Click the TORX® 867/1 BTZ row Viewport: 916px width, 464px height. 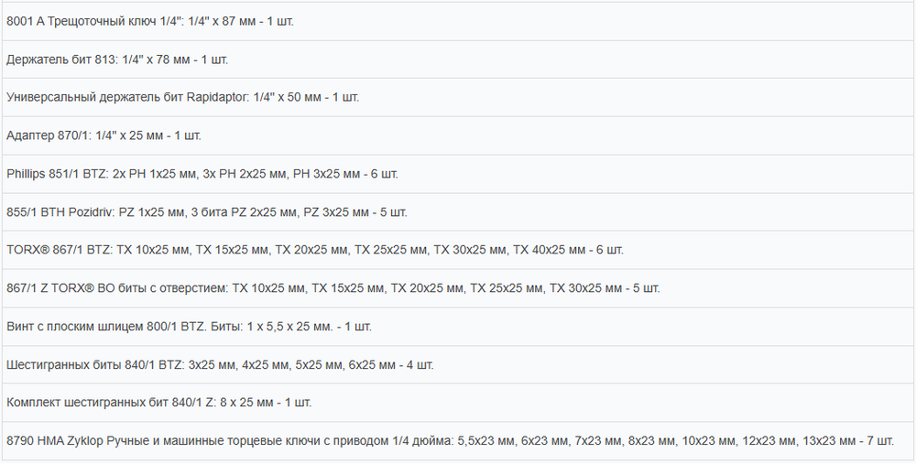(x=458, y=250)
